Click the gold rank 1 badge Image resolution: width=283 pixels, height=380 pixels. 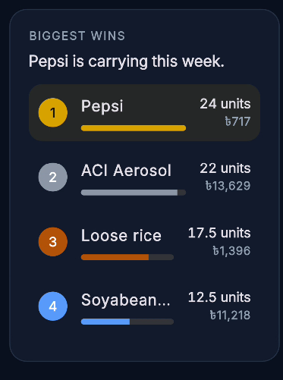(53, 112)
